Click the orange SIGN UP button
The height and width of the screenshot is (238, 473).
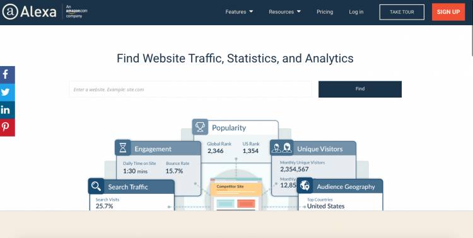(448, 12)
